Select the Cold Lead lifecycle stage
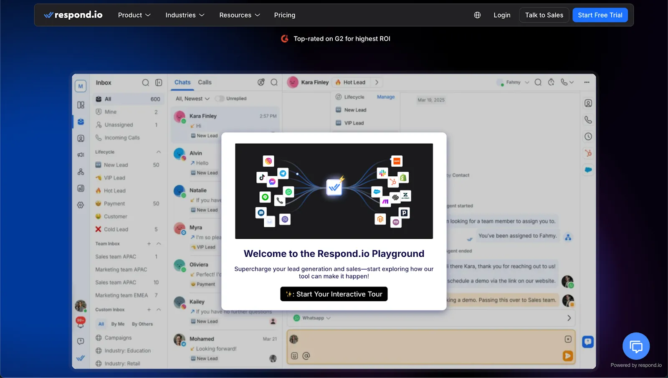Image resolution: width=668 pixels, height=378 pixels. click(x=128, y=229)
